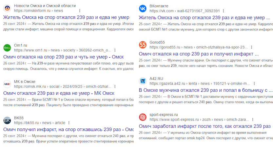Open omskinform headline 'Житель Омска на спор отжался'
Screen dimensions: 273x149
[66, 17]
